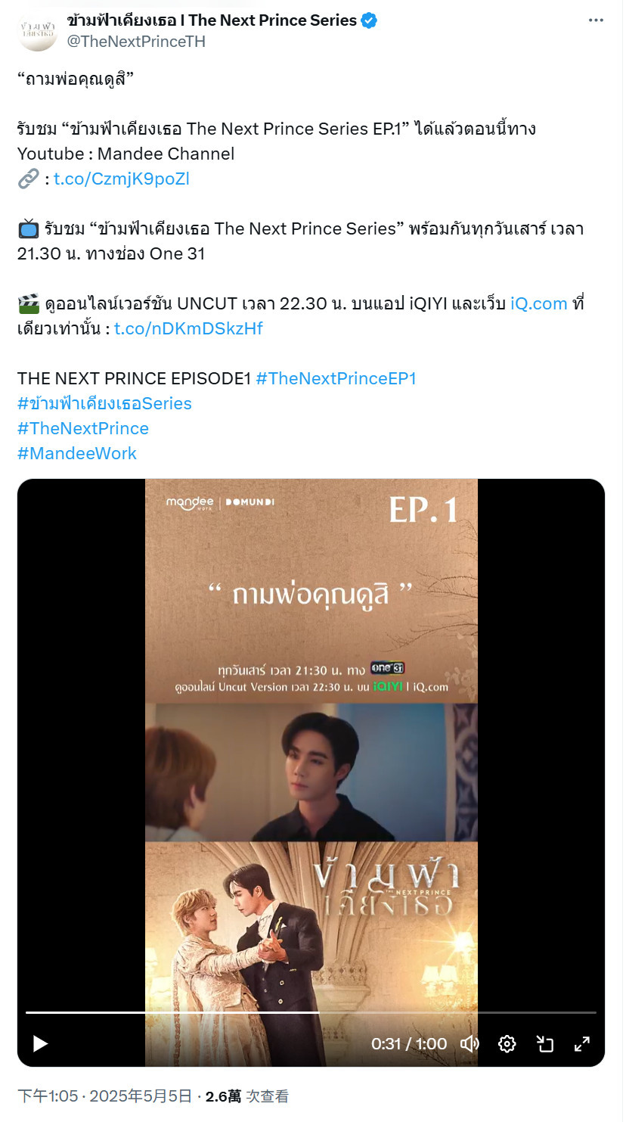Mute the video using the speaker icon

[469, 1043]
